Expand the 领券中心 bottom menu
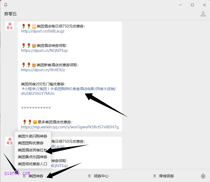This screenshot has height=182, width=210. [98, 176]
